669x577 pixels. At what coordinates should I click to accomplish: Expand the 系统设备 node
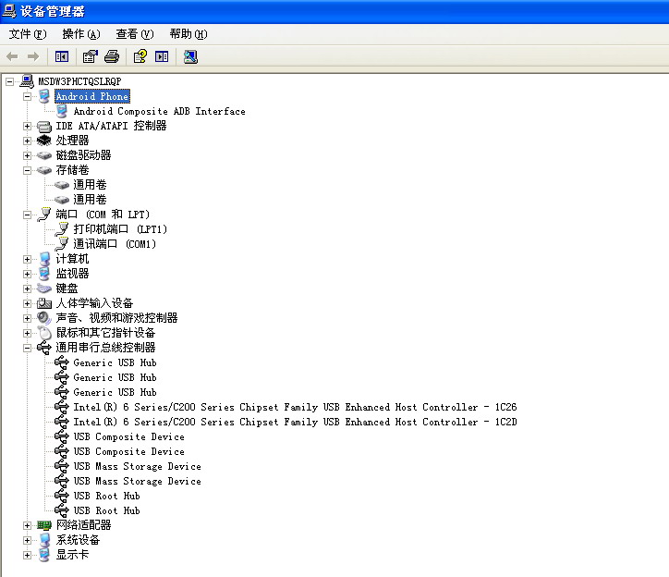(27, 540)
